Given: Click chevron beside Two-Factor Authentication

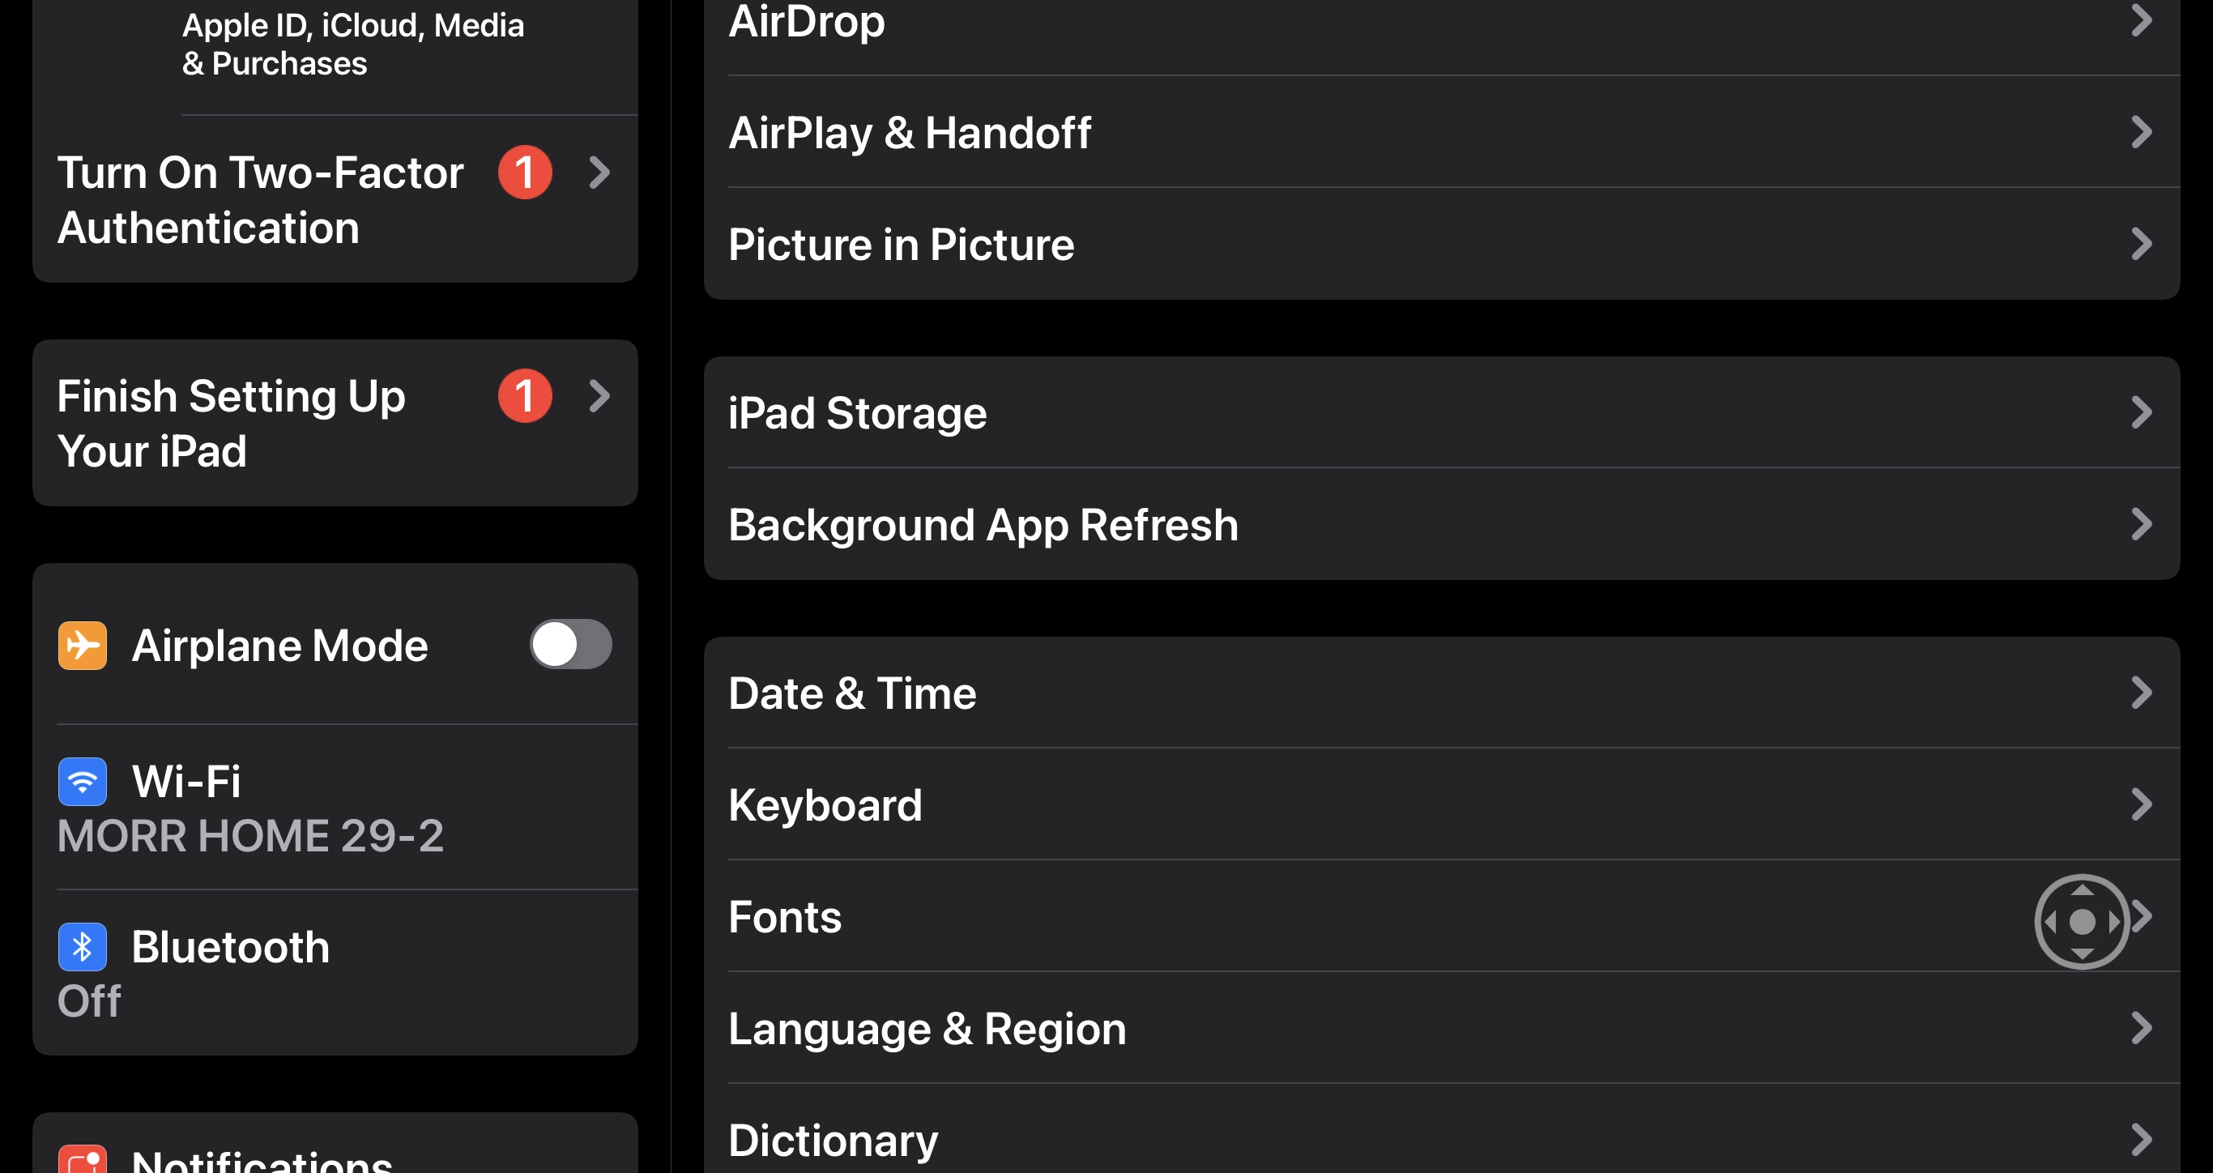Looking at the screenshot, I should (x=599, y=172).
